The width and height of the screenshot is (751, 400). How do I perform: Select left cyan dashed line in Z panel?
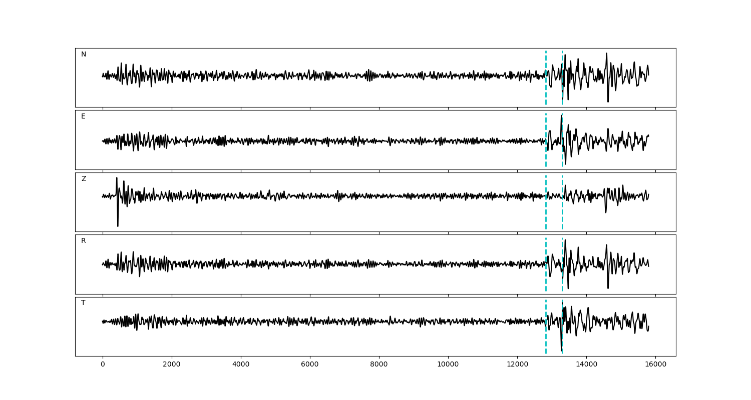[546, 215]
